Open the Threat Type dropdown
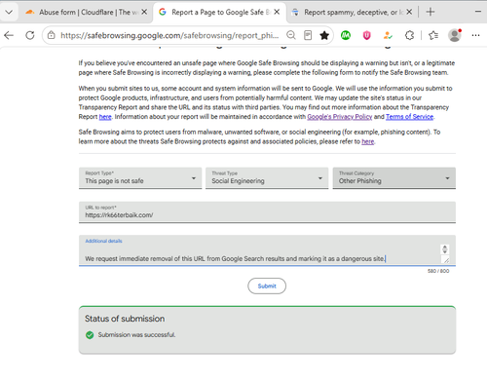Image resolution: width=487 pixels, height=381 pixels. (267, 178)
